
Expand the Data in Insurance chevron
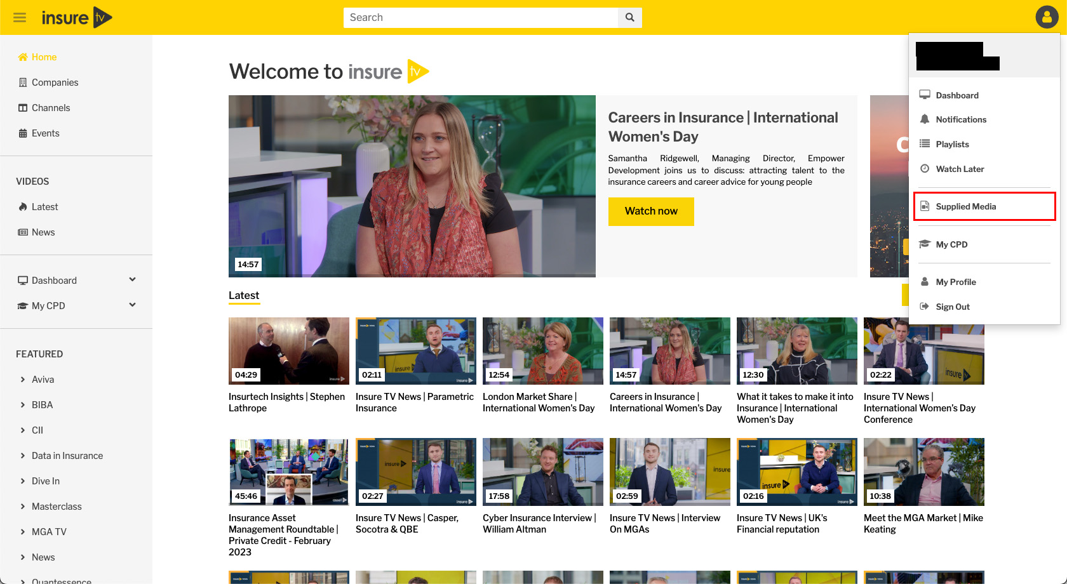(23, 456)
